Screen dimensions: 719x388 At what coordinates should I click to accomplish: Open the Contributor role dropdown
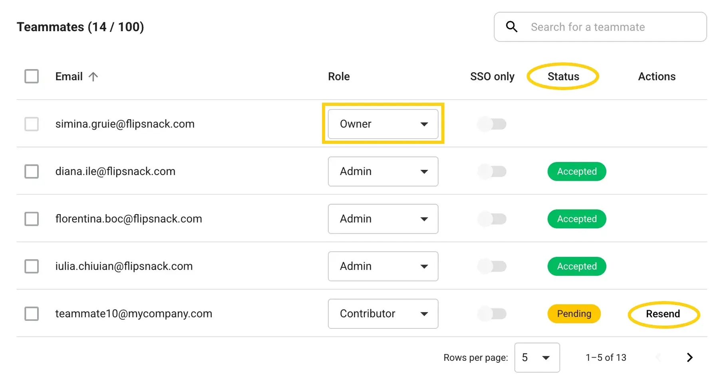pyautogui.click(x=383, y=314)
